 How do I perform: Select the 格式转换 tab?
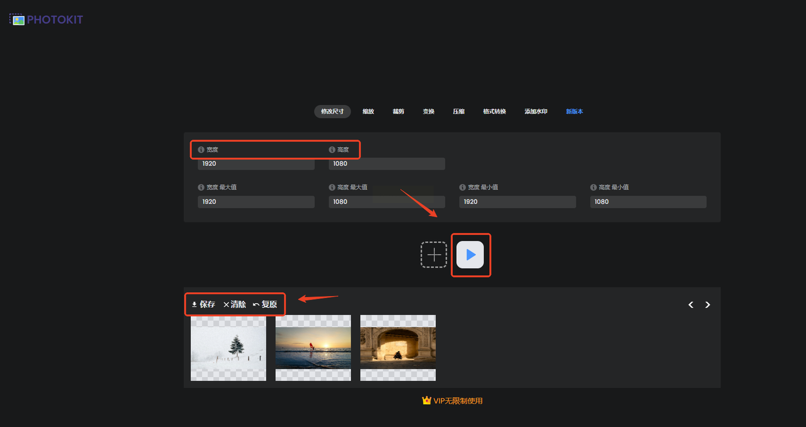[494, 111]
